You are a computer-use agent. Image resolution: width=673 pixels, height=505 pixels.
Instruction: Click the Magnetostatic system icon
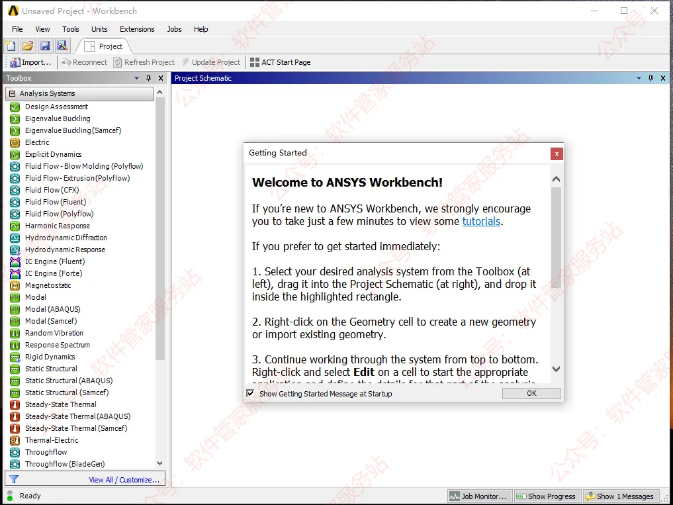tap(15, 285)
